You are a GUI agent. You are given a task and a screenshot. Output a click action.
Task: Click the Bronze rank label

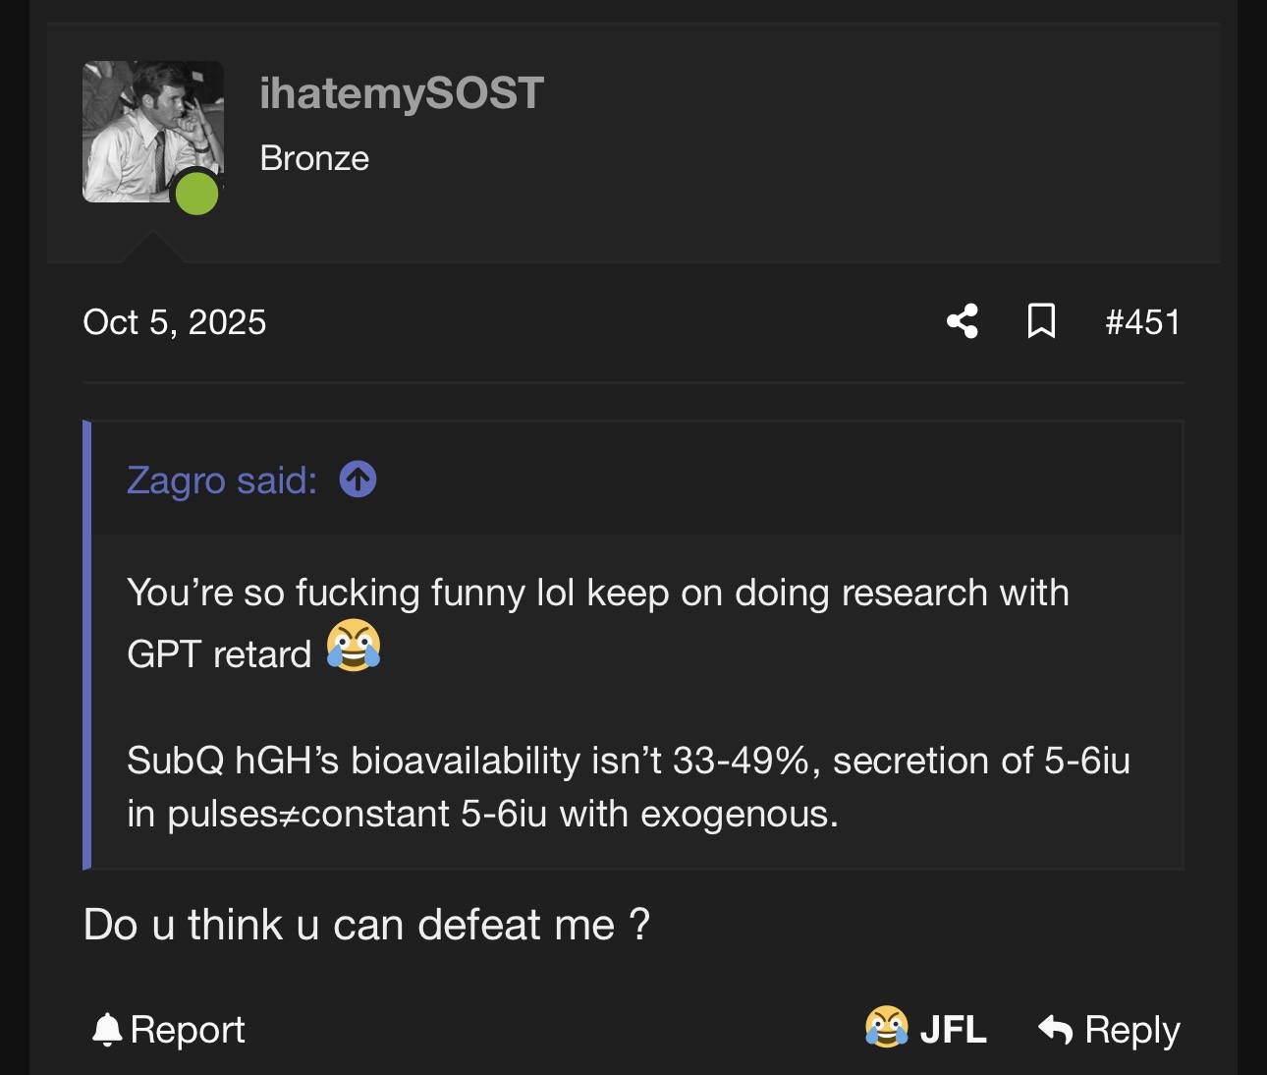(x=314, y=158)
